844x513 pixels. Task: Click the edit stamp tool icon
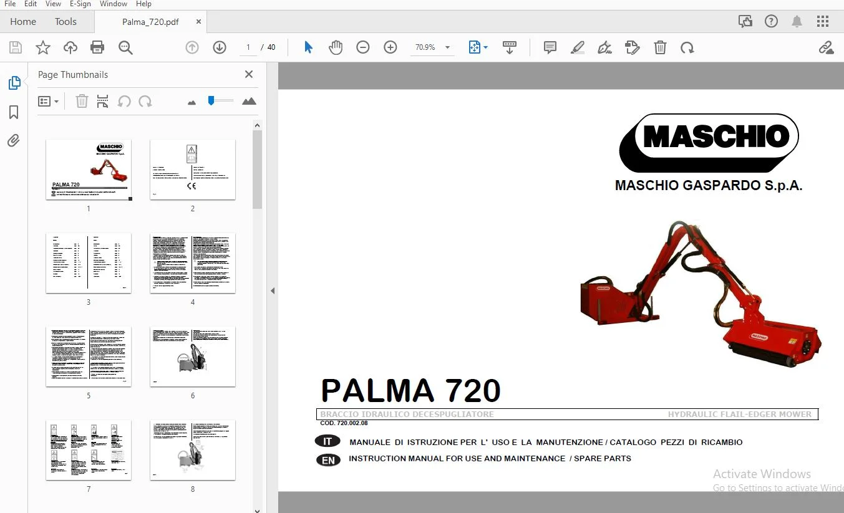pos(633,47)
